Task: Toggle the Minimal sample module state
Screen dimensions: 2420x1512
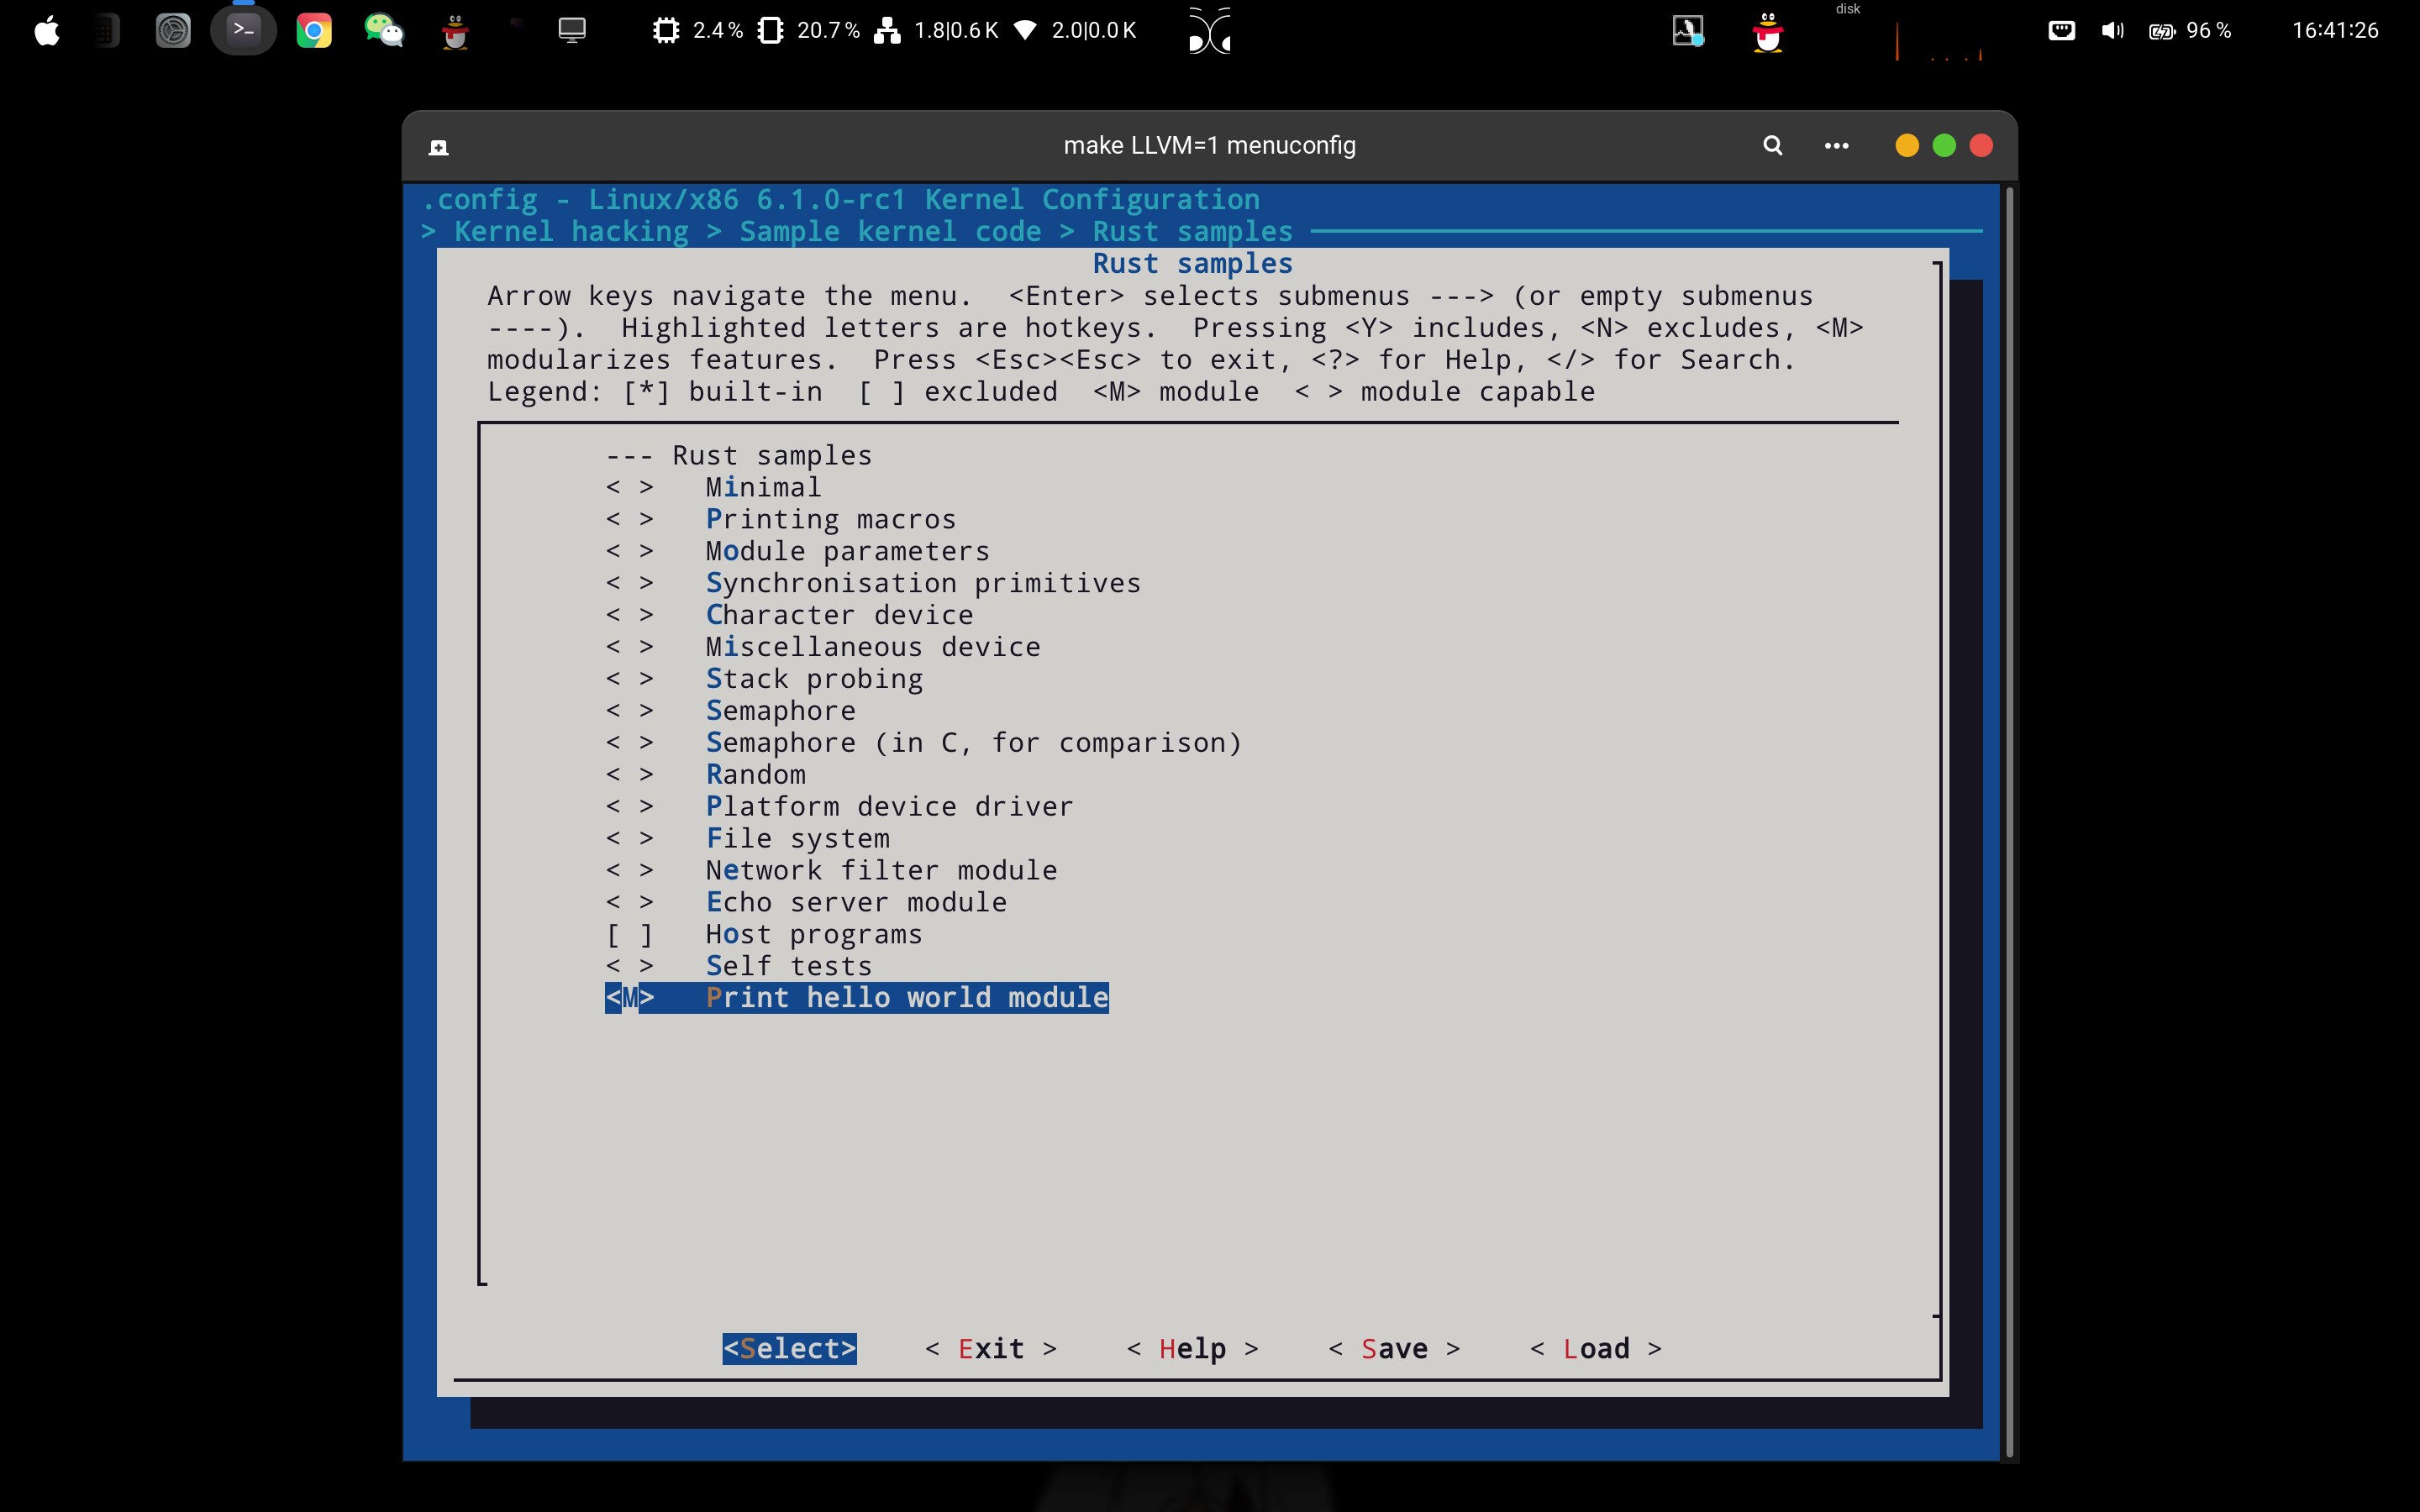Action: (630, 487)
